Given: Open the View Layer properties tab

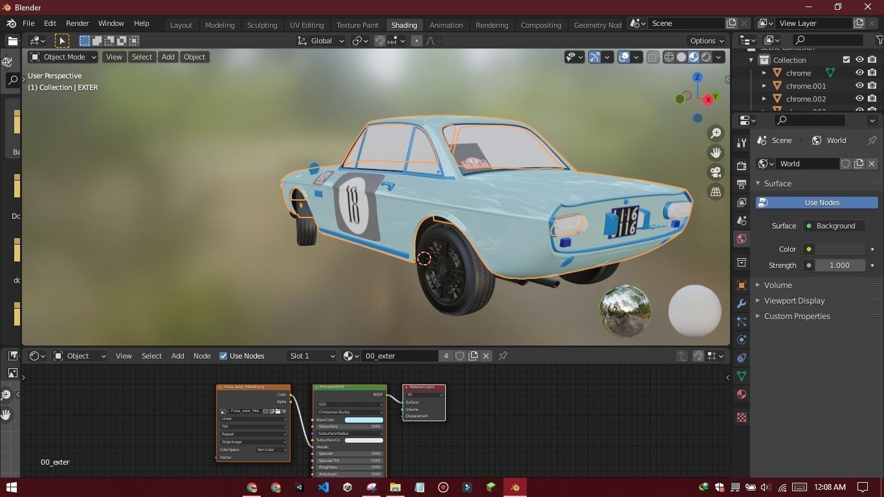Looking at the screenshot, I should [742, 203].
